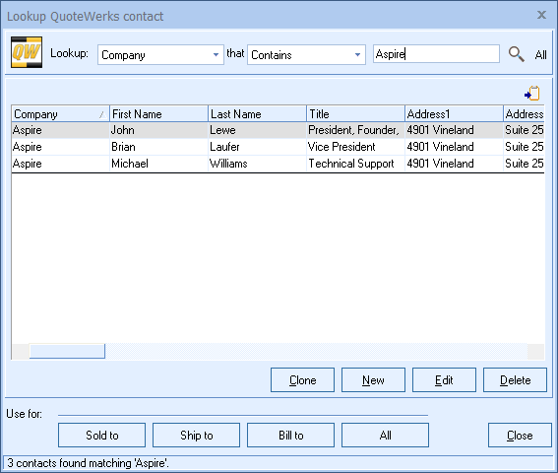Open the Company lookup field dropdown
Image resolution: width=558 pixels, height=473 pixels.
click(216, 55)
